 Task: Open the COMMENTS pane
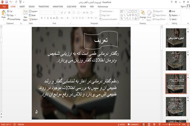pos(133,124)
